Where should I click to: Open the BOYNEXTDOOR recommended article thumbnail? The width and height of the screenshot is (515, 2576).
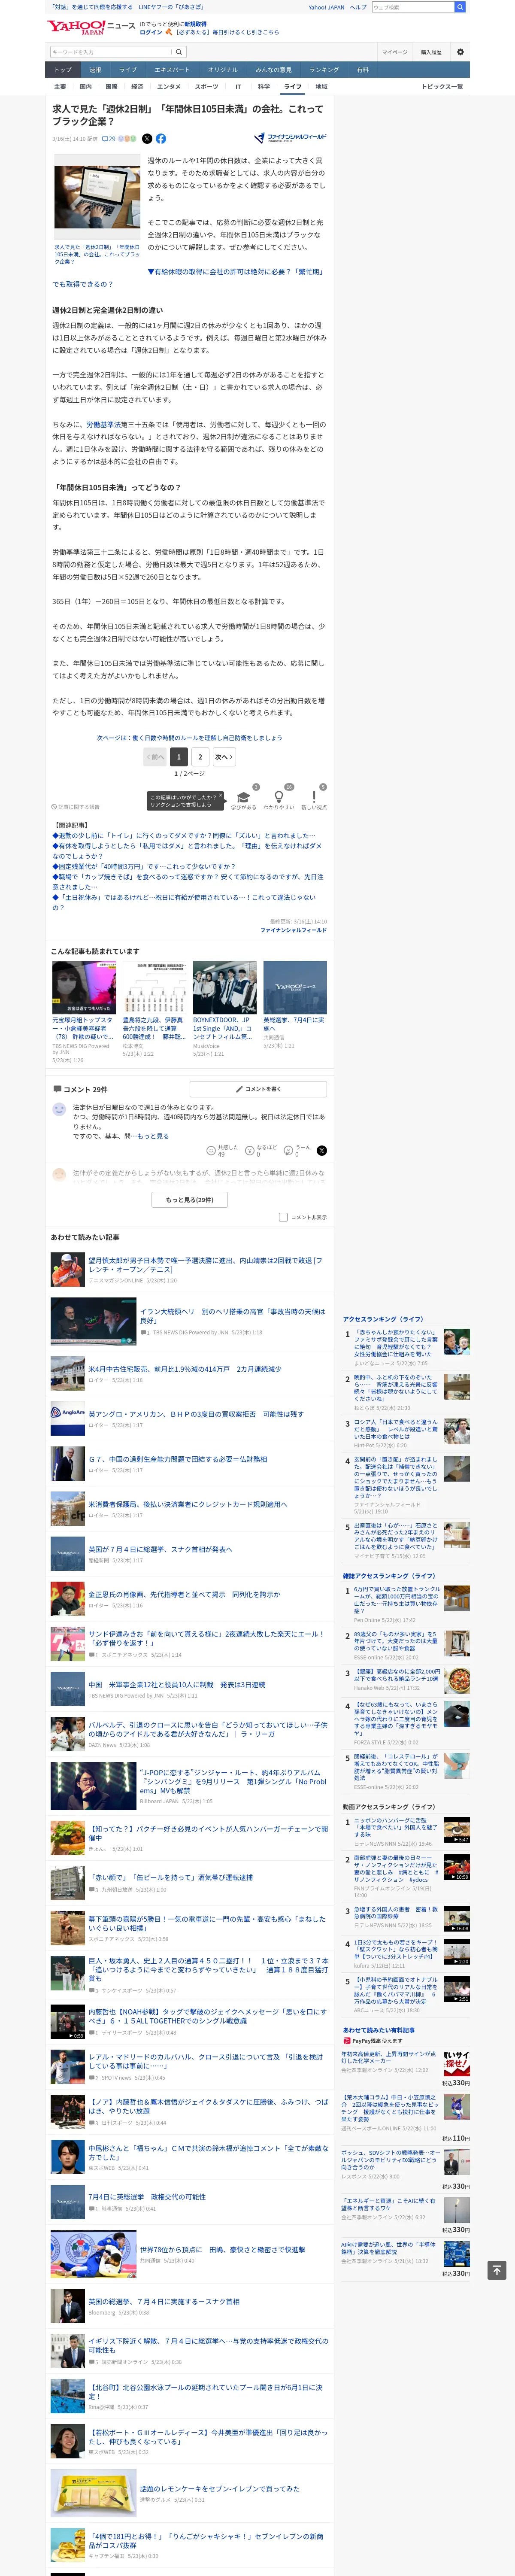(224, 987)
